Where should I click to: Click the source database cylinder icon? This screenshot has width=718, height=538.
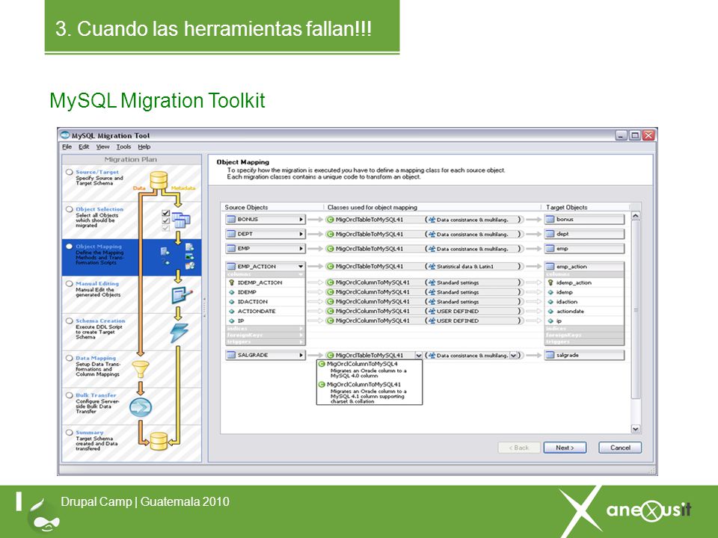(x=159, y=180)
